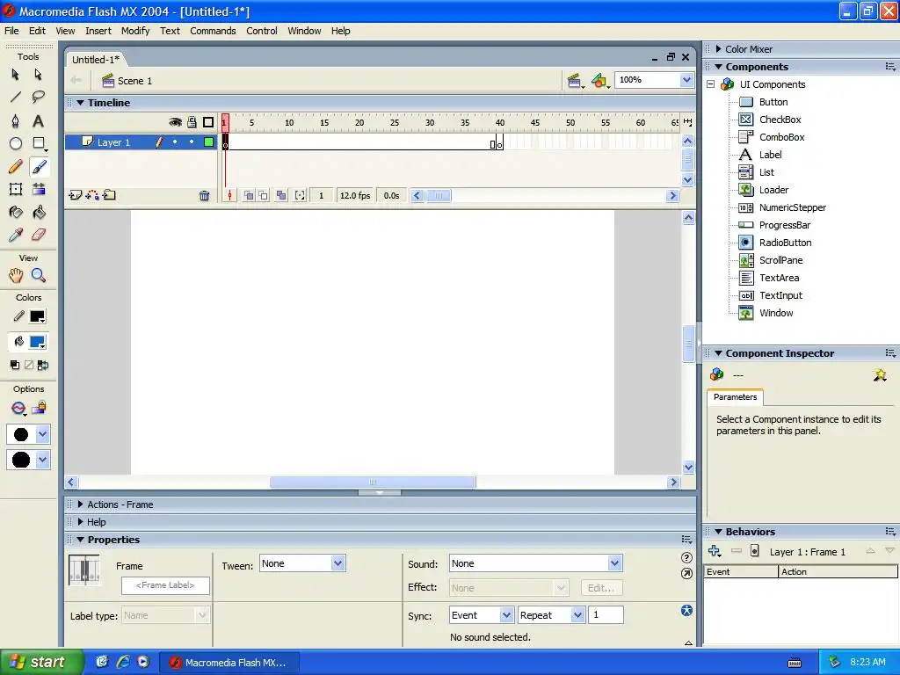Click the Windows start button
The image size is (900, 675).
click(x=42, y=662)
